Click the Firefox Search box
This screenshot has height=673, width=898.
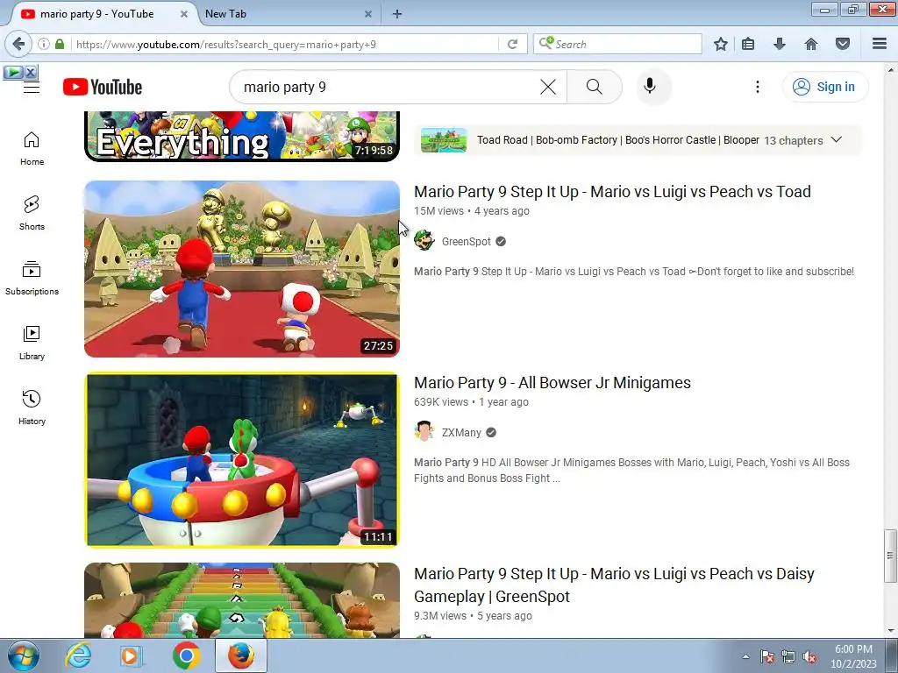(x=617, y=44)
